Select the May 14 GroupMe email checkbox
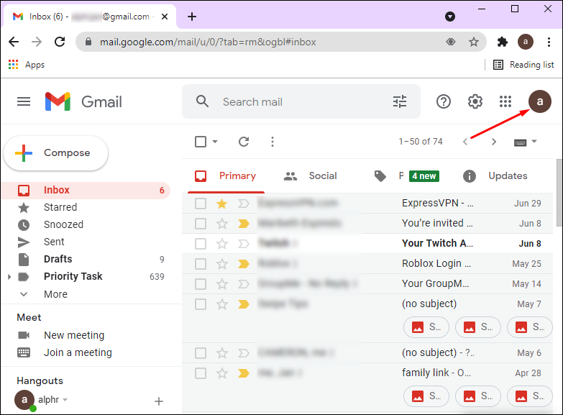563x415 pixels. pos(201,284)
